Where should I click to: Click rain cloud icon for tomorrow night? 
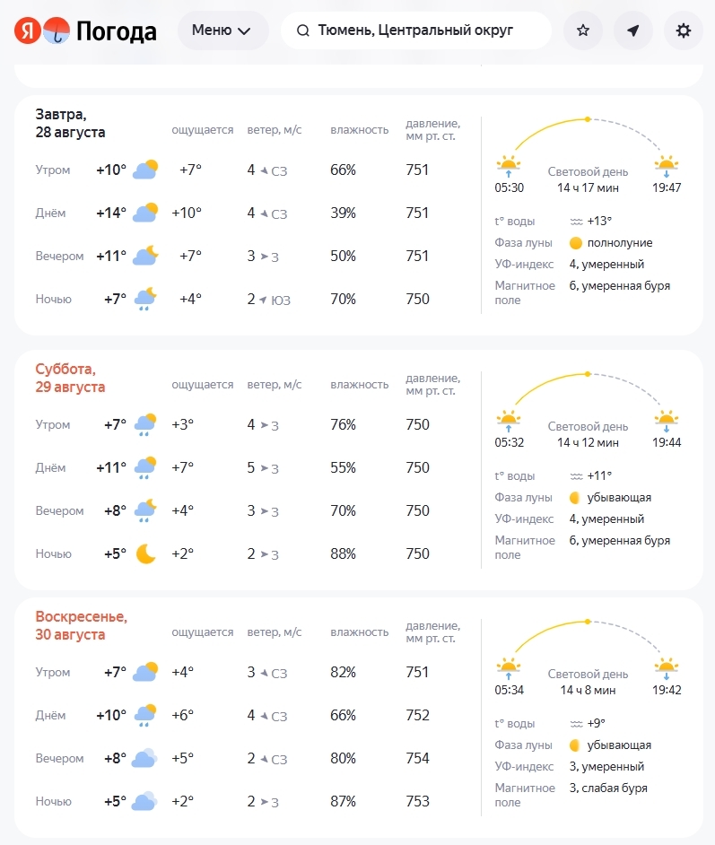[x=145, y=299]
